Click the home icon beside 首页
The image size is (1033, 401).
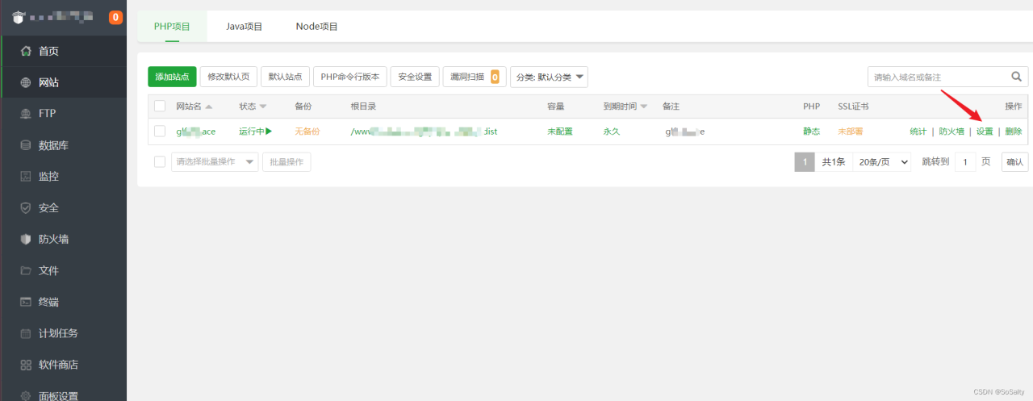point(25,51)
